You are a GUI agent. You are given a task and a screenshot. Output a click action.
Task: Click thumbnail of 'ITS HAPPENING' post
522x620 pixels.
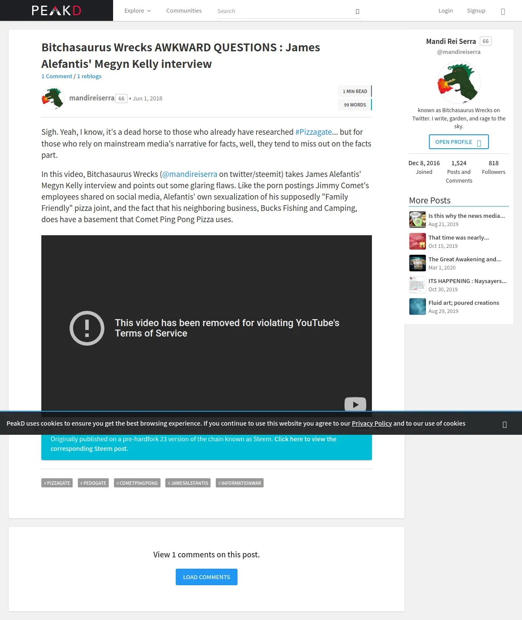pyautogui.click(x=418, y=285)
